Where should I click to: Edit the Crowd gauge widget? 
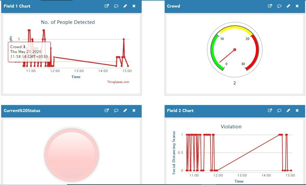[288, 6]
